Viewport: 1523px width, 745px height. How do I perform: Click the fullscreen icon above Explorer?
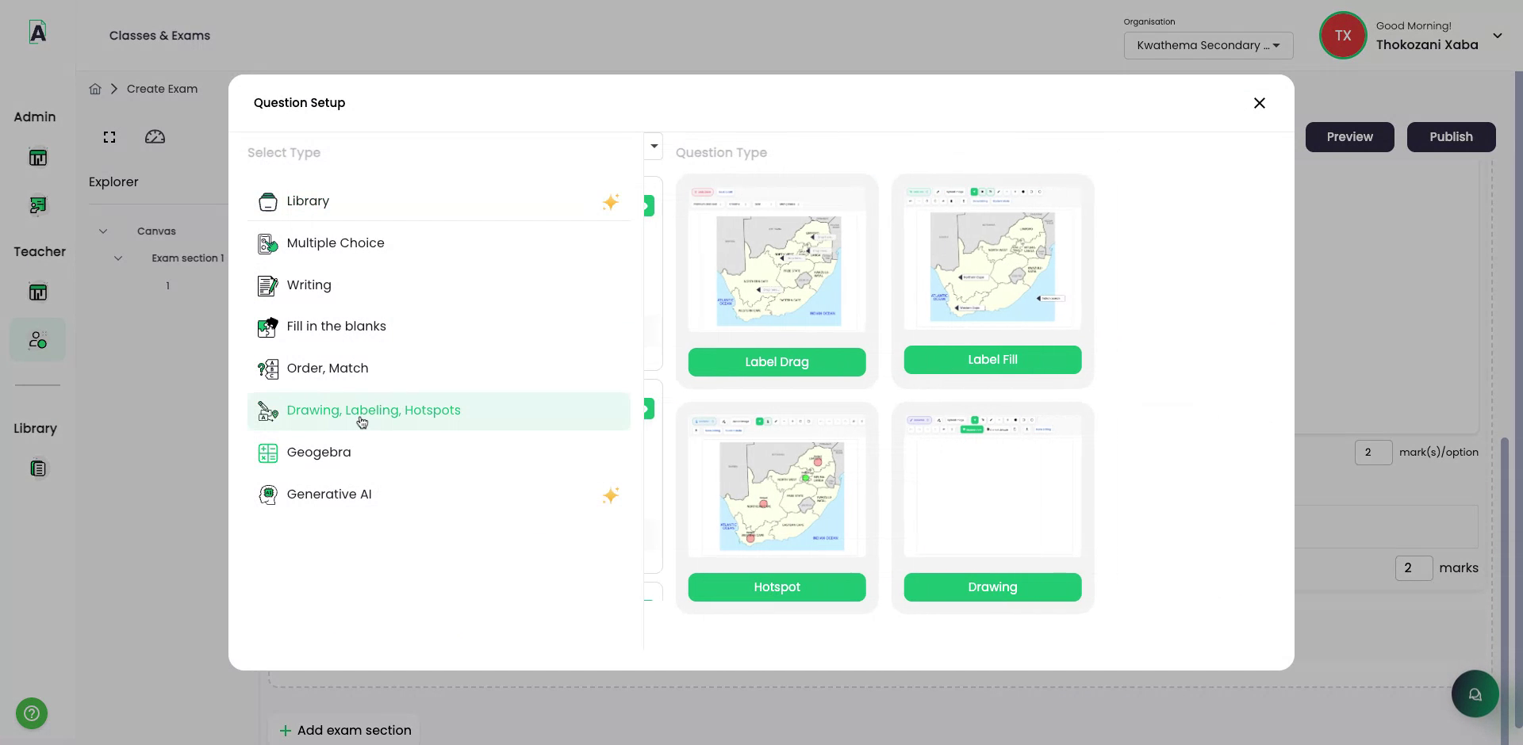click(109, 136)
